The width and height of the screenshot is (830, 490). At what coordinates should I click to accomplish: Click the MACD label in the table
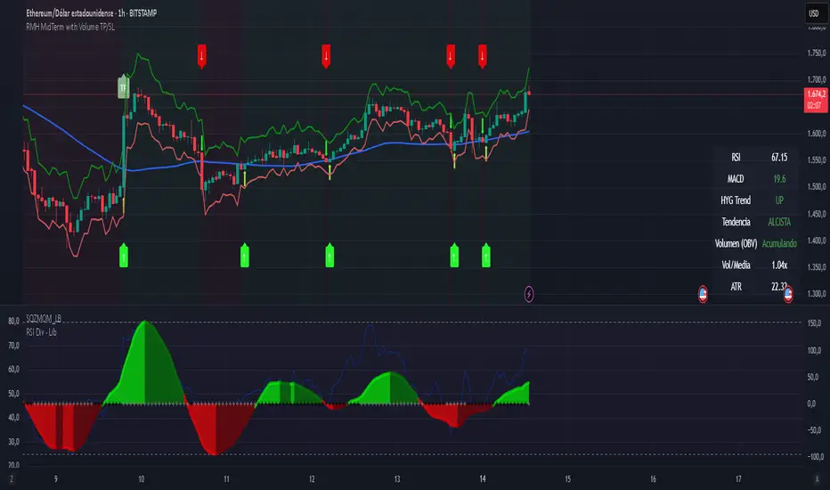pyautogui.click(x=736, y=179)
